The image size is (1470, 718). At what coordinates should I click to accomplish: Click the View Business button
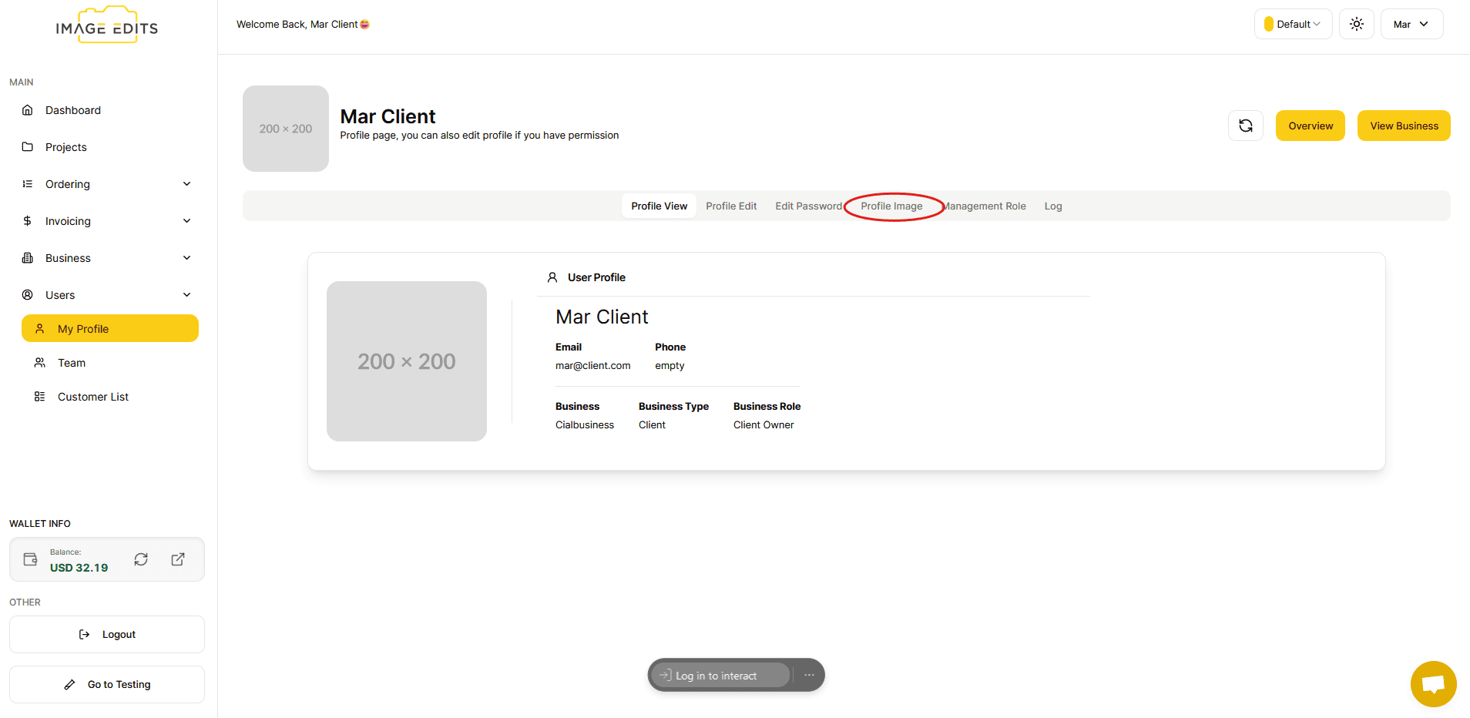1403,126
